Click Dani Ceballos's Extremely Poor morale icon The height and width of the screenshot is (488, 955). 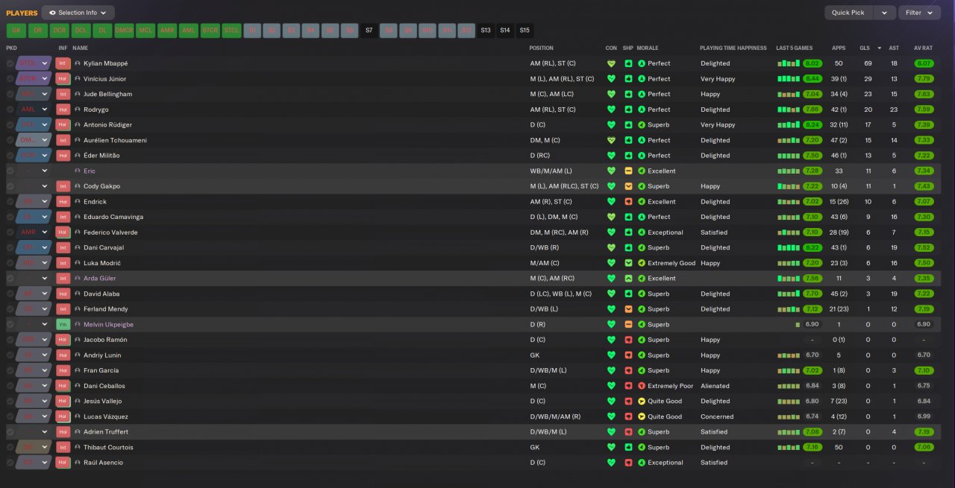pyautogui.click(x=642, y=386)
